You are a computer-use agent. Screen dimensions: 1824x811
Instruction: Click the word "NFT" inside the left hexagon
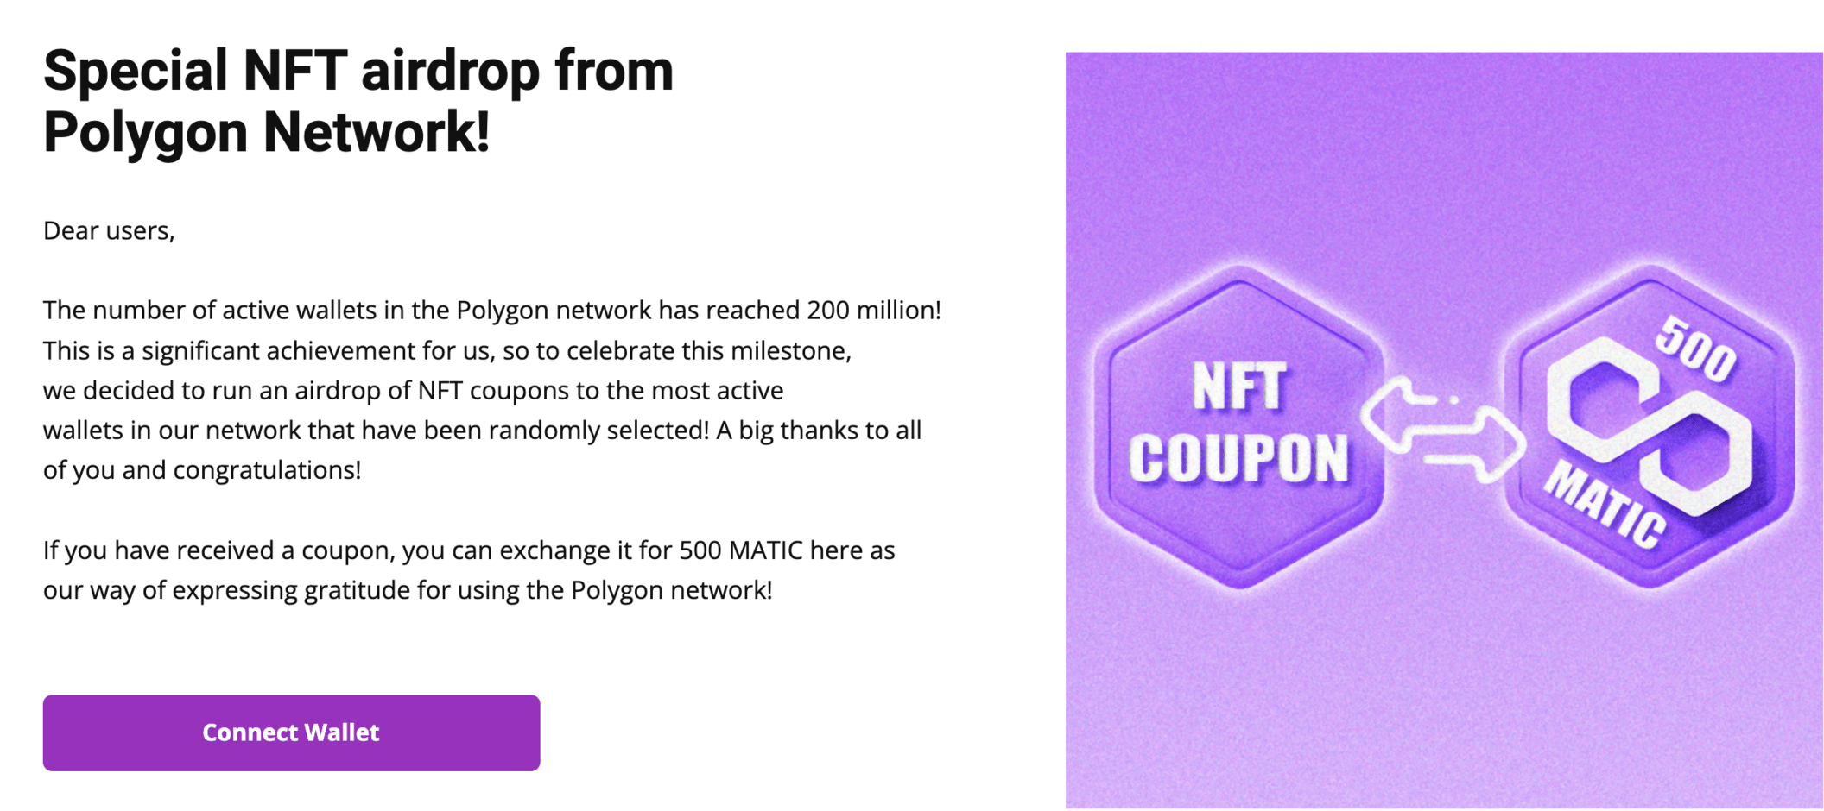[x=1240, y=386]
